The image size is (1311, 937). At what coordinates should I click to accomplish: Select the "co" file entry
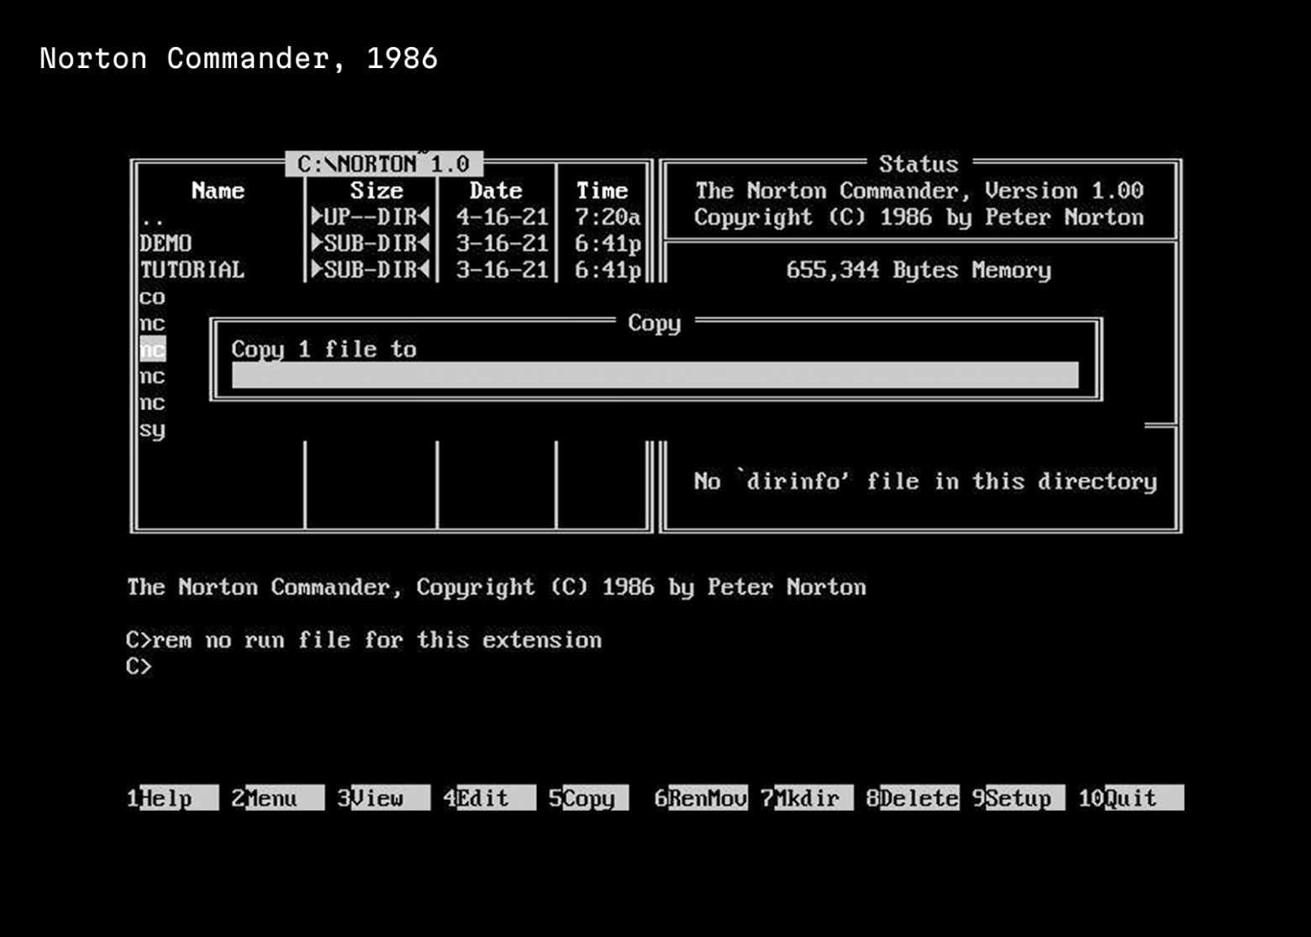[152, 297]
